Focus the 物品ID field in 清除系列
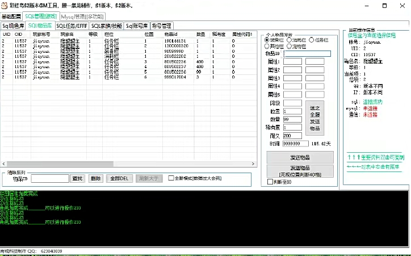Image resolution: width=411 pixels, height=256 pixels. click(x=50, y=178)
